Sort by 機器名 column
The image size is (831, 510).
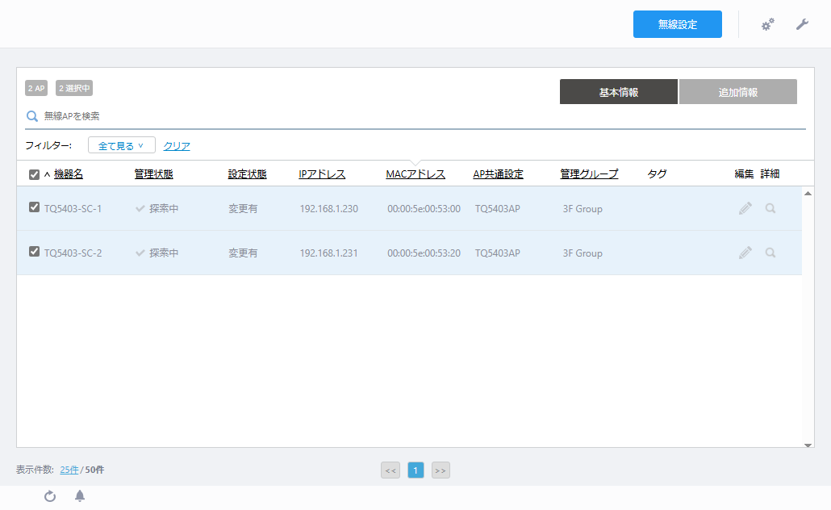pyautogui.click(x=69, y=173)
